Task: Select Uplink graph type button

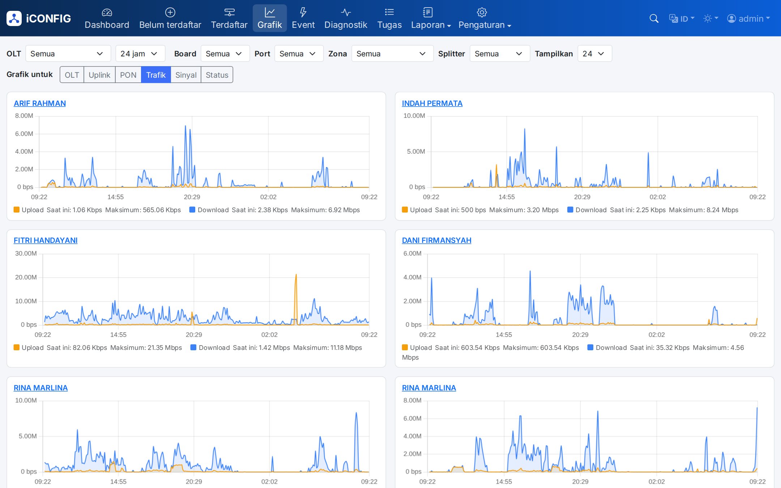Action: (99, 75)
